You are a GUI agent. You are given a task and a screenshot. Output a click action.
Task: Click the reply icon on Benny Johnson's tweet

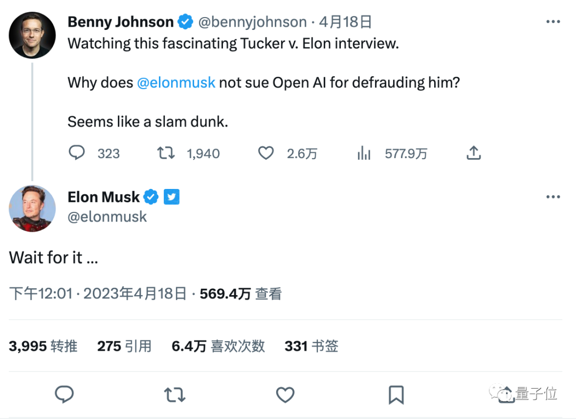pos(76,153)
